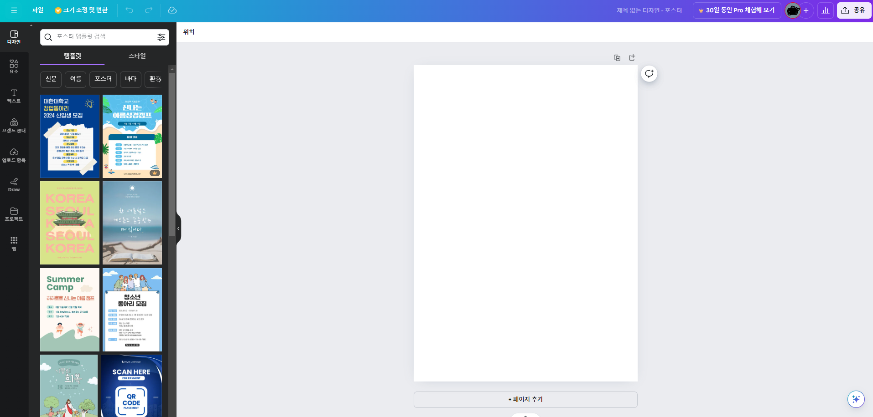Image resolution: width=873 pixels, height=417 pixels.
Task: Open the 텍스트 (Text) sidebar tool
Action: tap(14, 96)
